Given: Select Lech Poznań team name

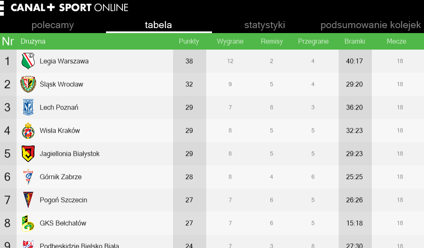Looking at the screenshot, I should 59,107.
